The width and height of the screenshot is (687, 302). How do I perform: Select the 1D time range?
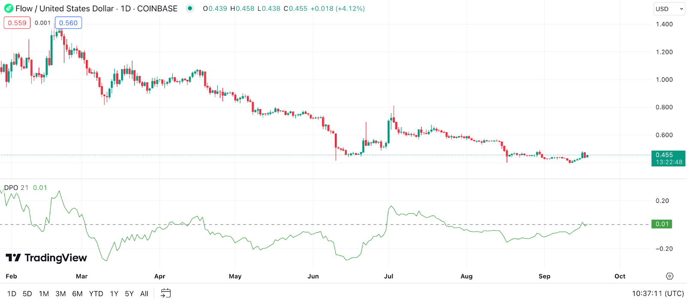tap(12, 294)
